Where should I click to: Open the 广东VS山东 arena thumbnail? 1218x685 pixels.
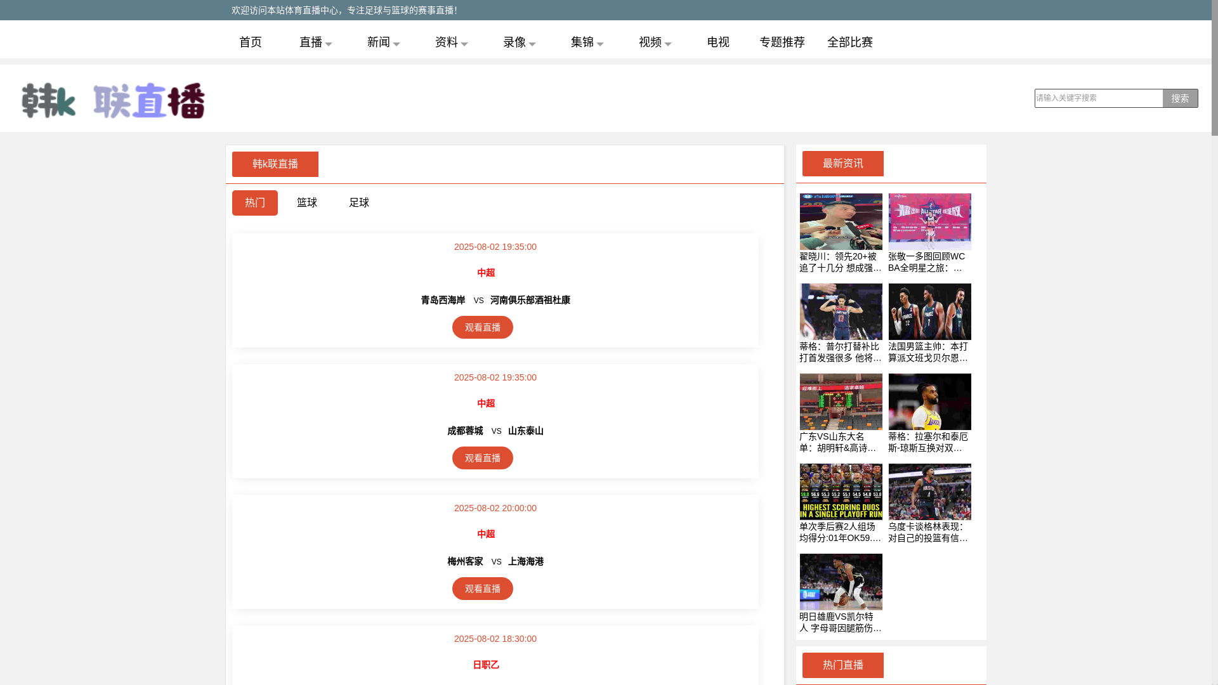coord(841,402)
